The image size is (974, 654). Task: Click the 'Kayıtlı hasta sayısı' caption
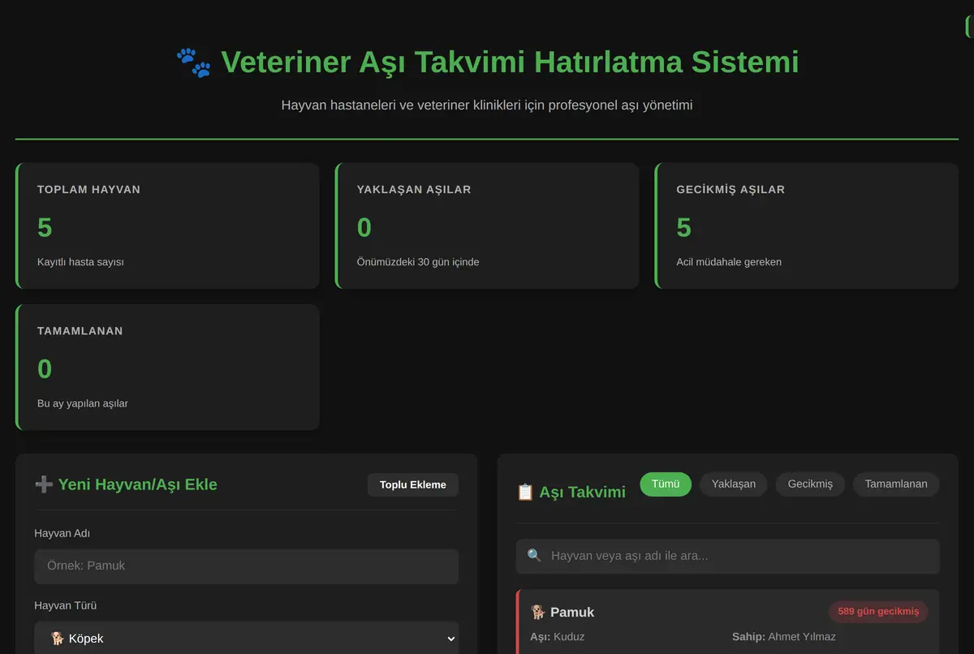click(80, 262)
